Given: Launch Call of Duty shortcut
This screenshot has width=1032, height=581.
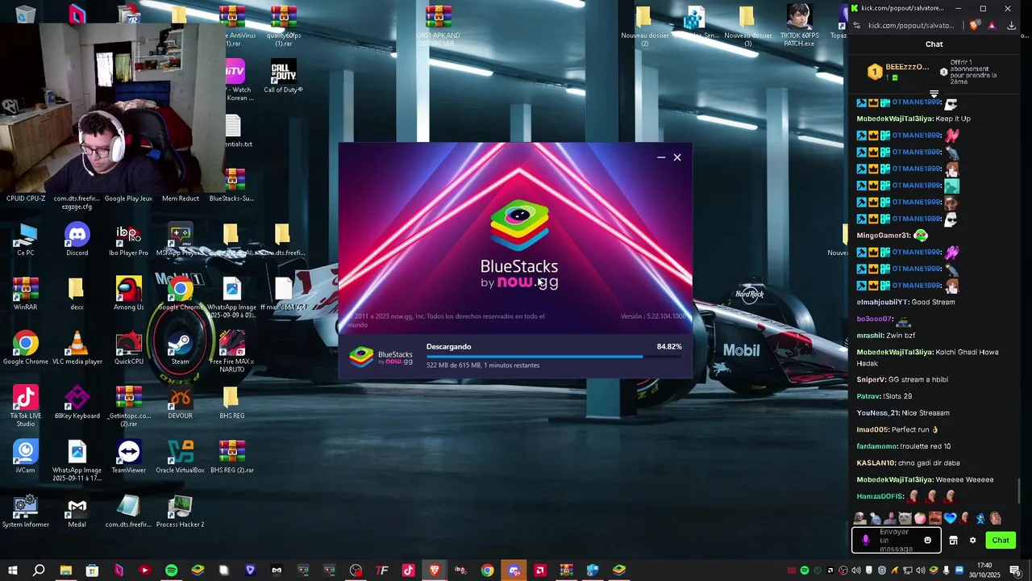Looking at the screenshot, I should [x=283, y=77].
